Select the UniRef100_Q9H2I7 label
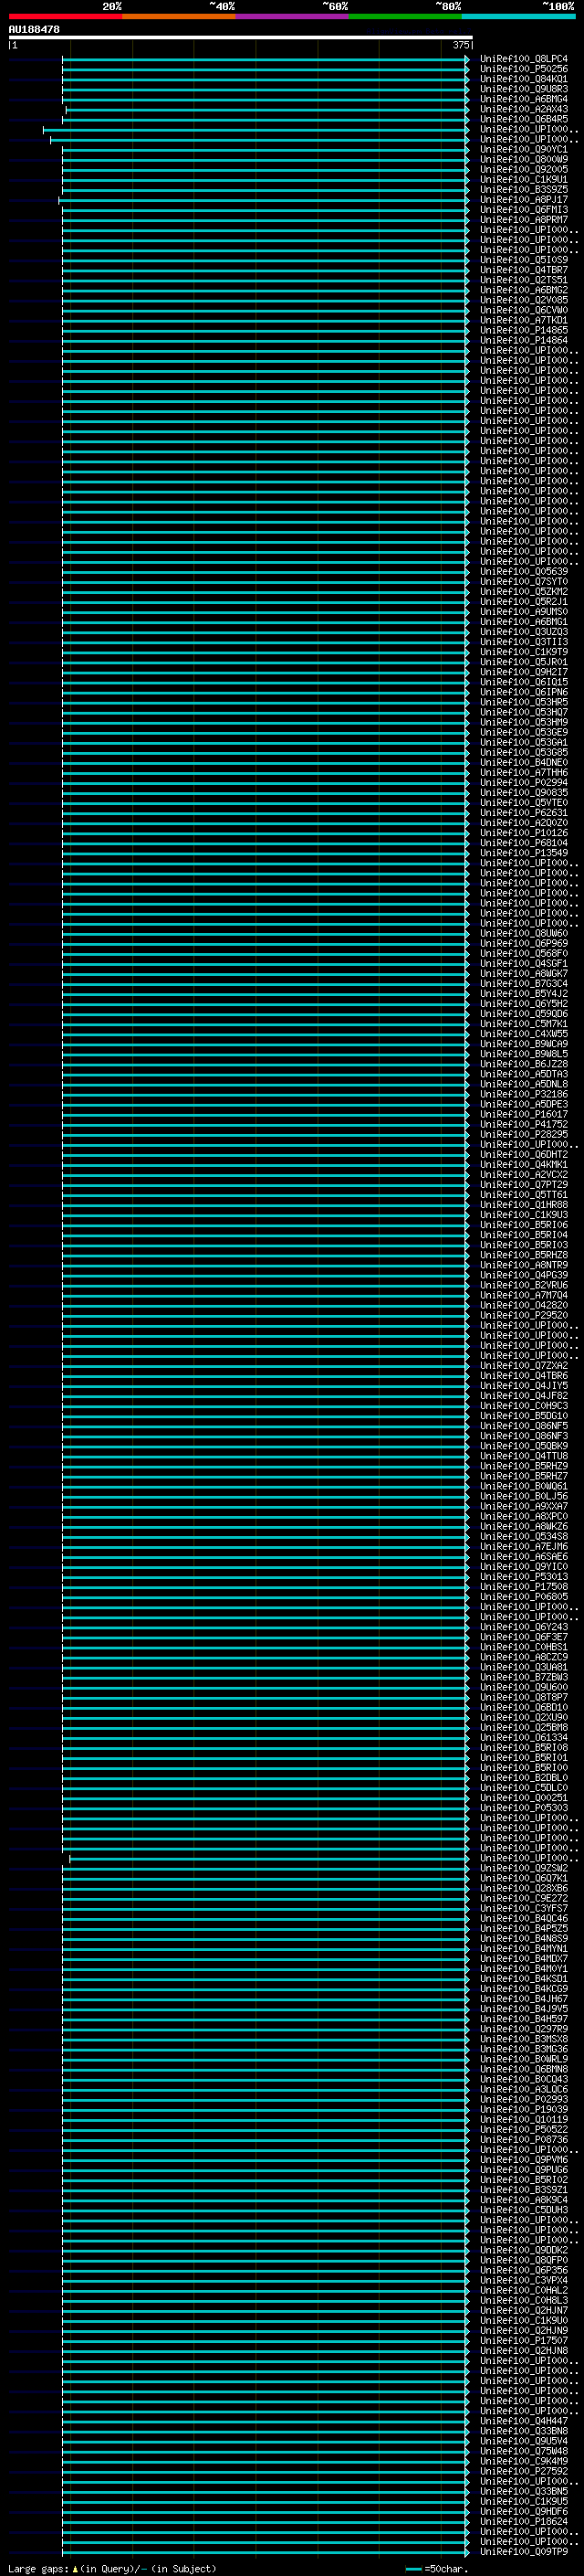Screen dimensions: 584x2576 click(x=524, y=672)
